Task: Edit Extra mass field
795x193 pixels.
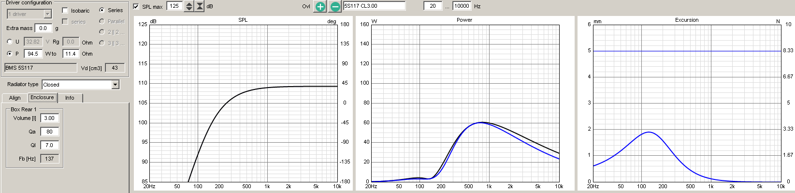Action: click(43, 28)
